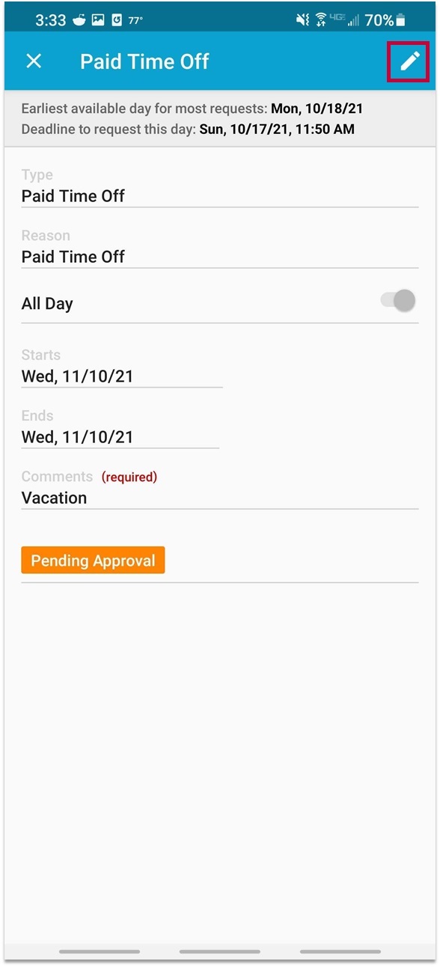Close the Paid Time Off request
The width and height of the screenshot is (440, 967).
coord(34,61)
